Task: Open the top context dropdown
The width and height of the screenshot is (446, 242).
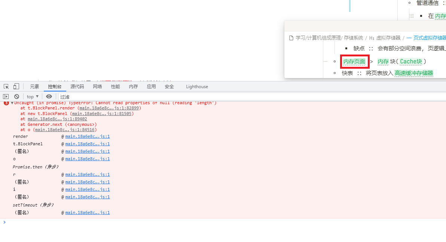Action: pyautogui.click(x=33, y=97)
